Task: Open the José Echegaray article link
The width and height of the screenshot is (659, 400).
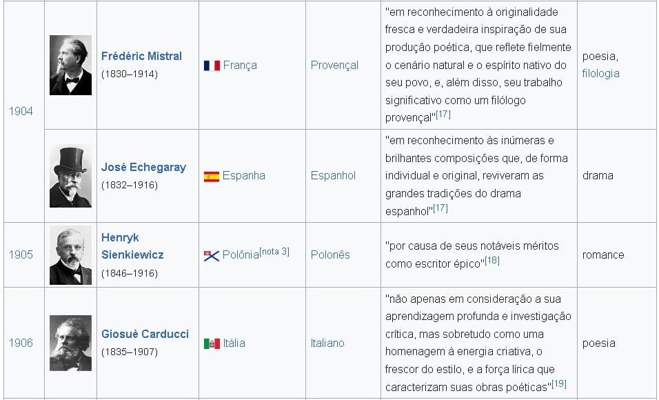Action: coord(143,167)
